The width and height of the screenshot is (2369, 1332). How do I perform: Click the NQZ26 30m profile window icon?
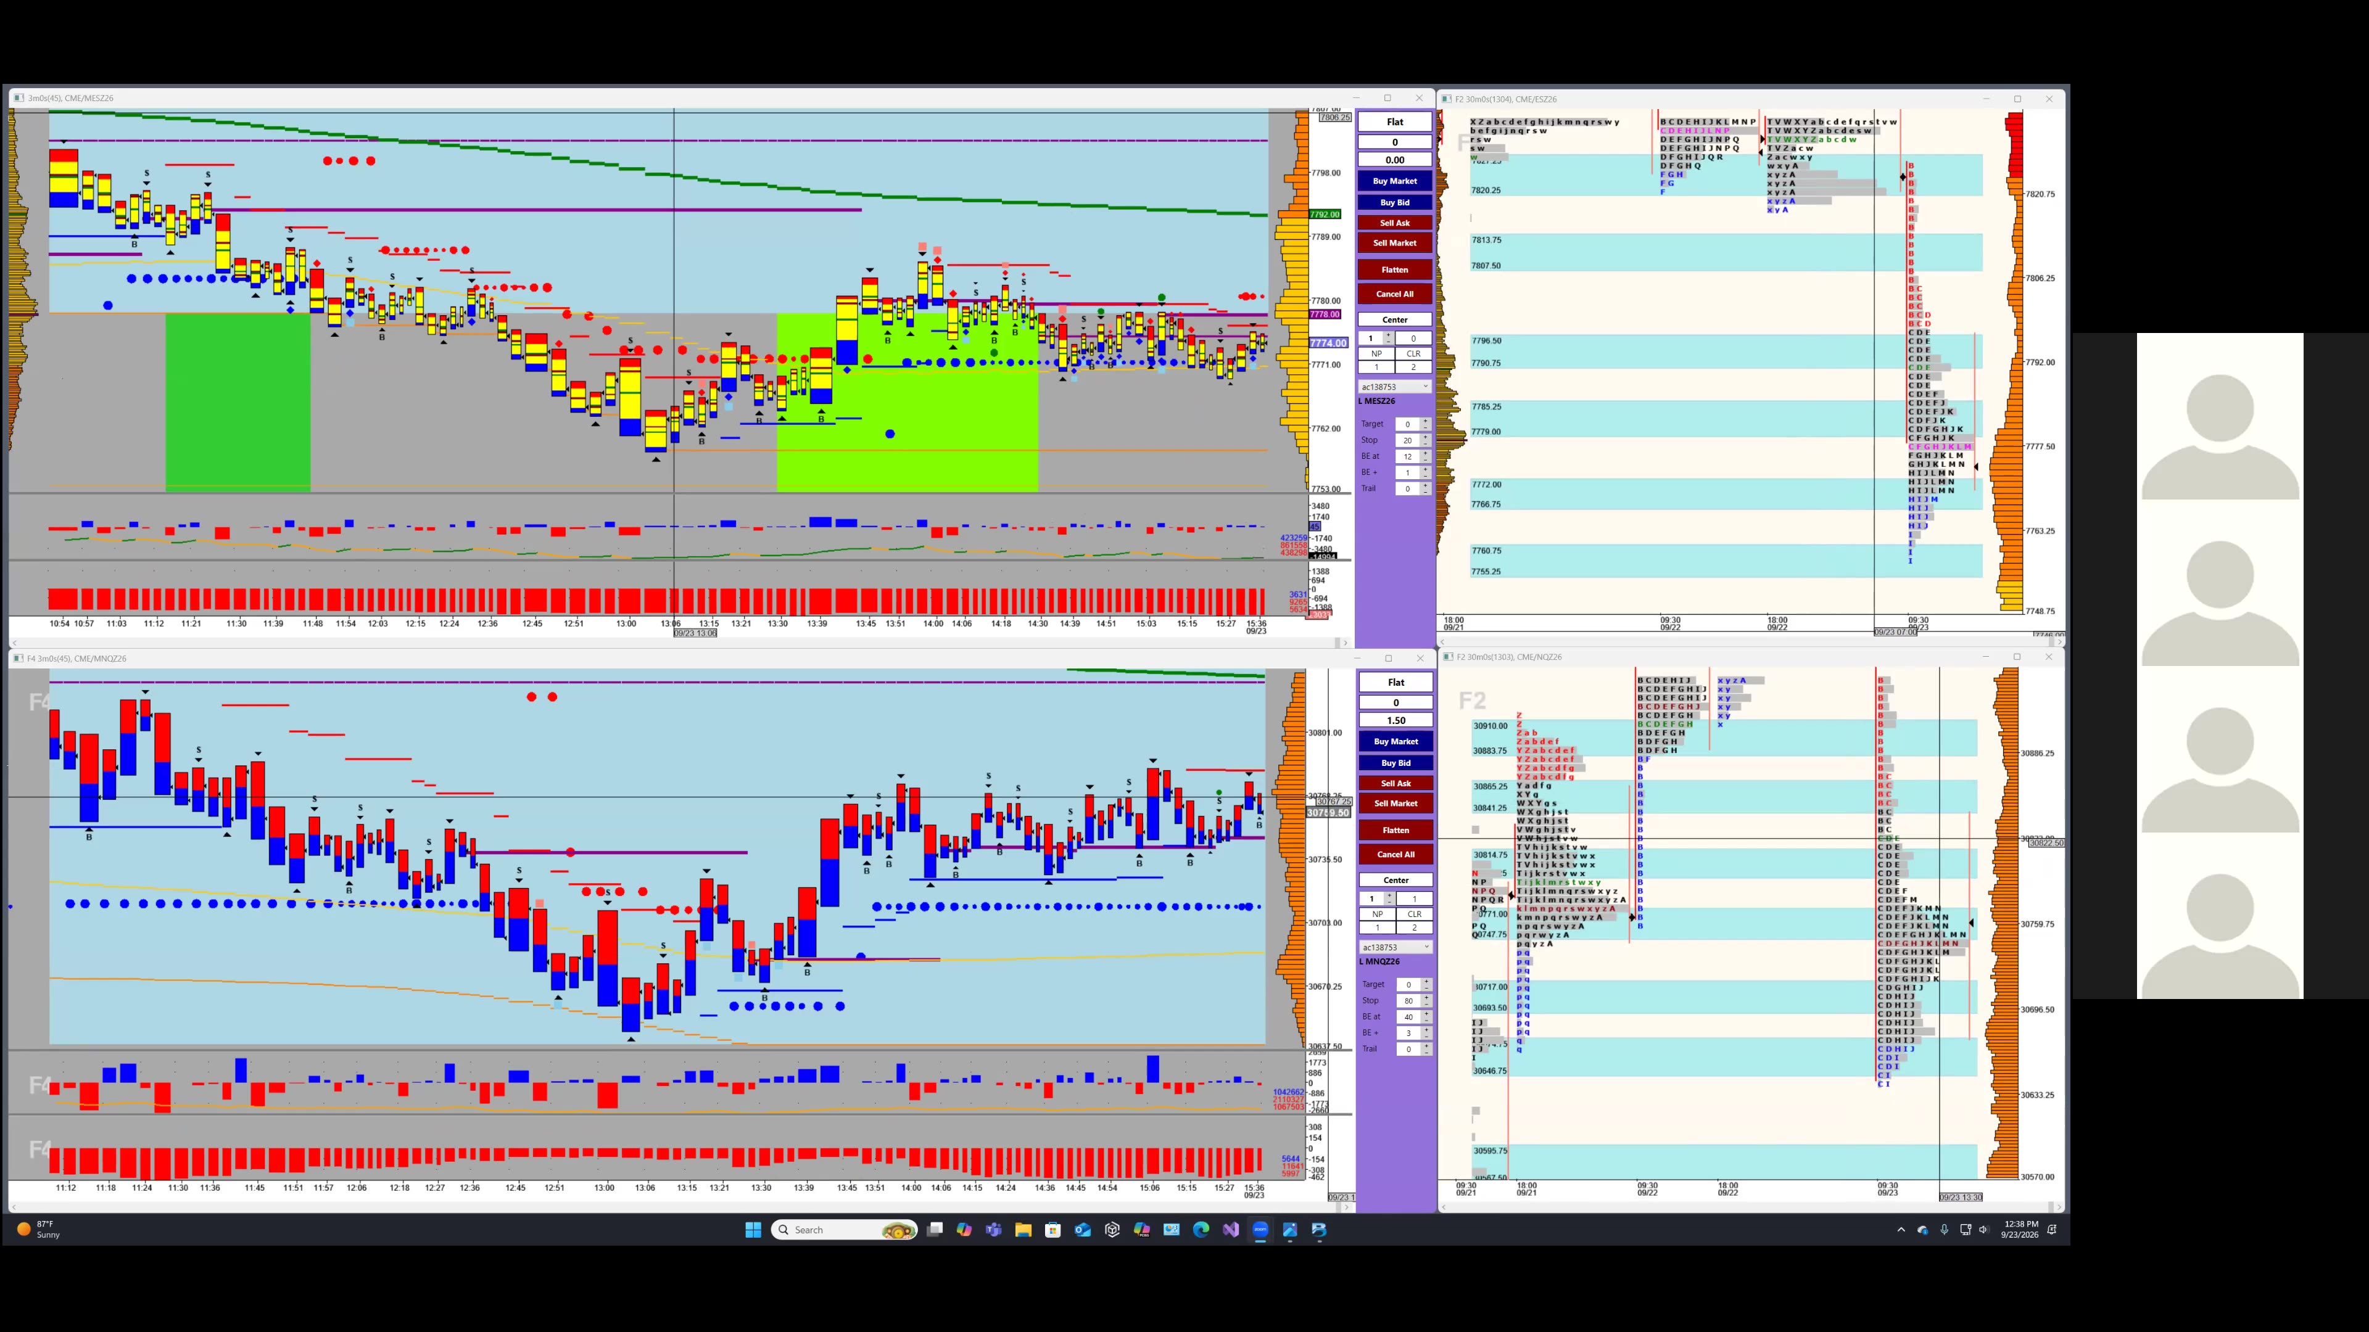point(1447,657)
